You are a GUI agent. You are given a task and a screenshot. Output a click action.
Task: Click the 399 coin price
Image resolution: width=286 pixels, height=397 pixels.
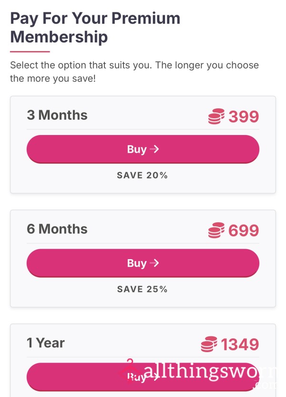coord(244,116)
